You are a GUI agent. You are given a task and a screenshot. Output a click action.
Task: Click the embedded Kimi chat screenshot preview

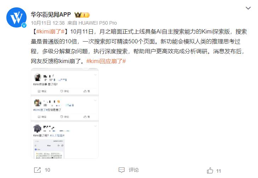(49, 149)
